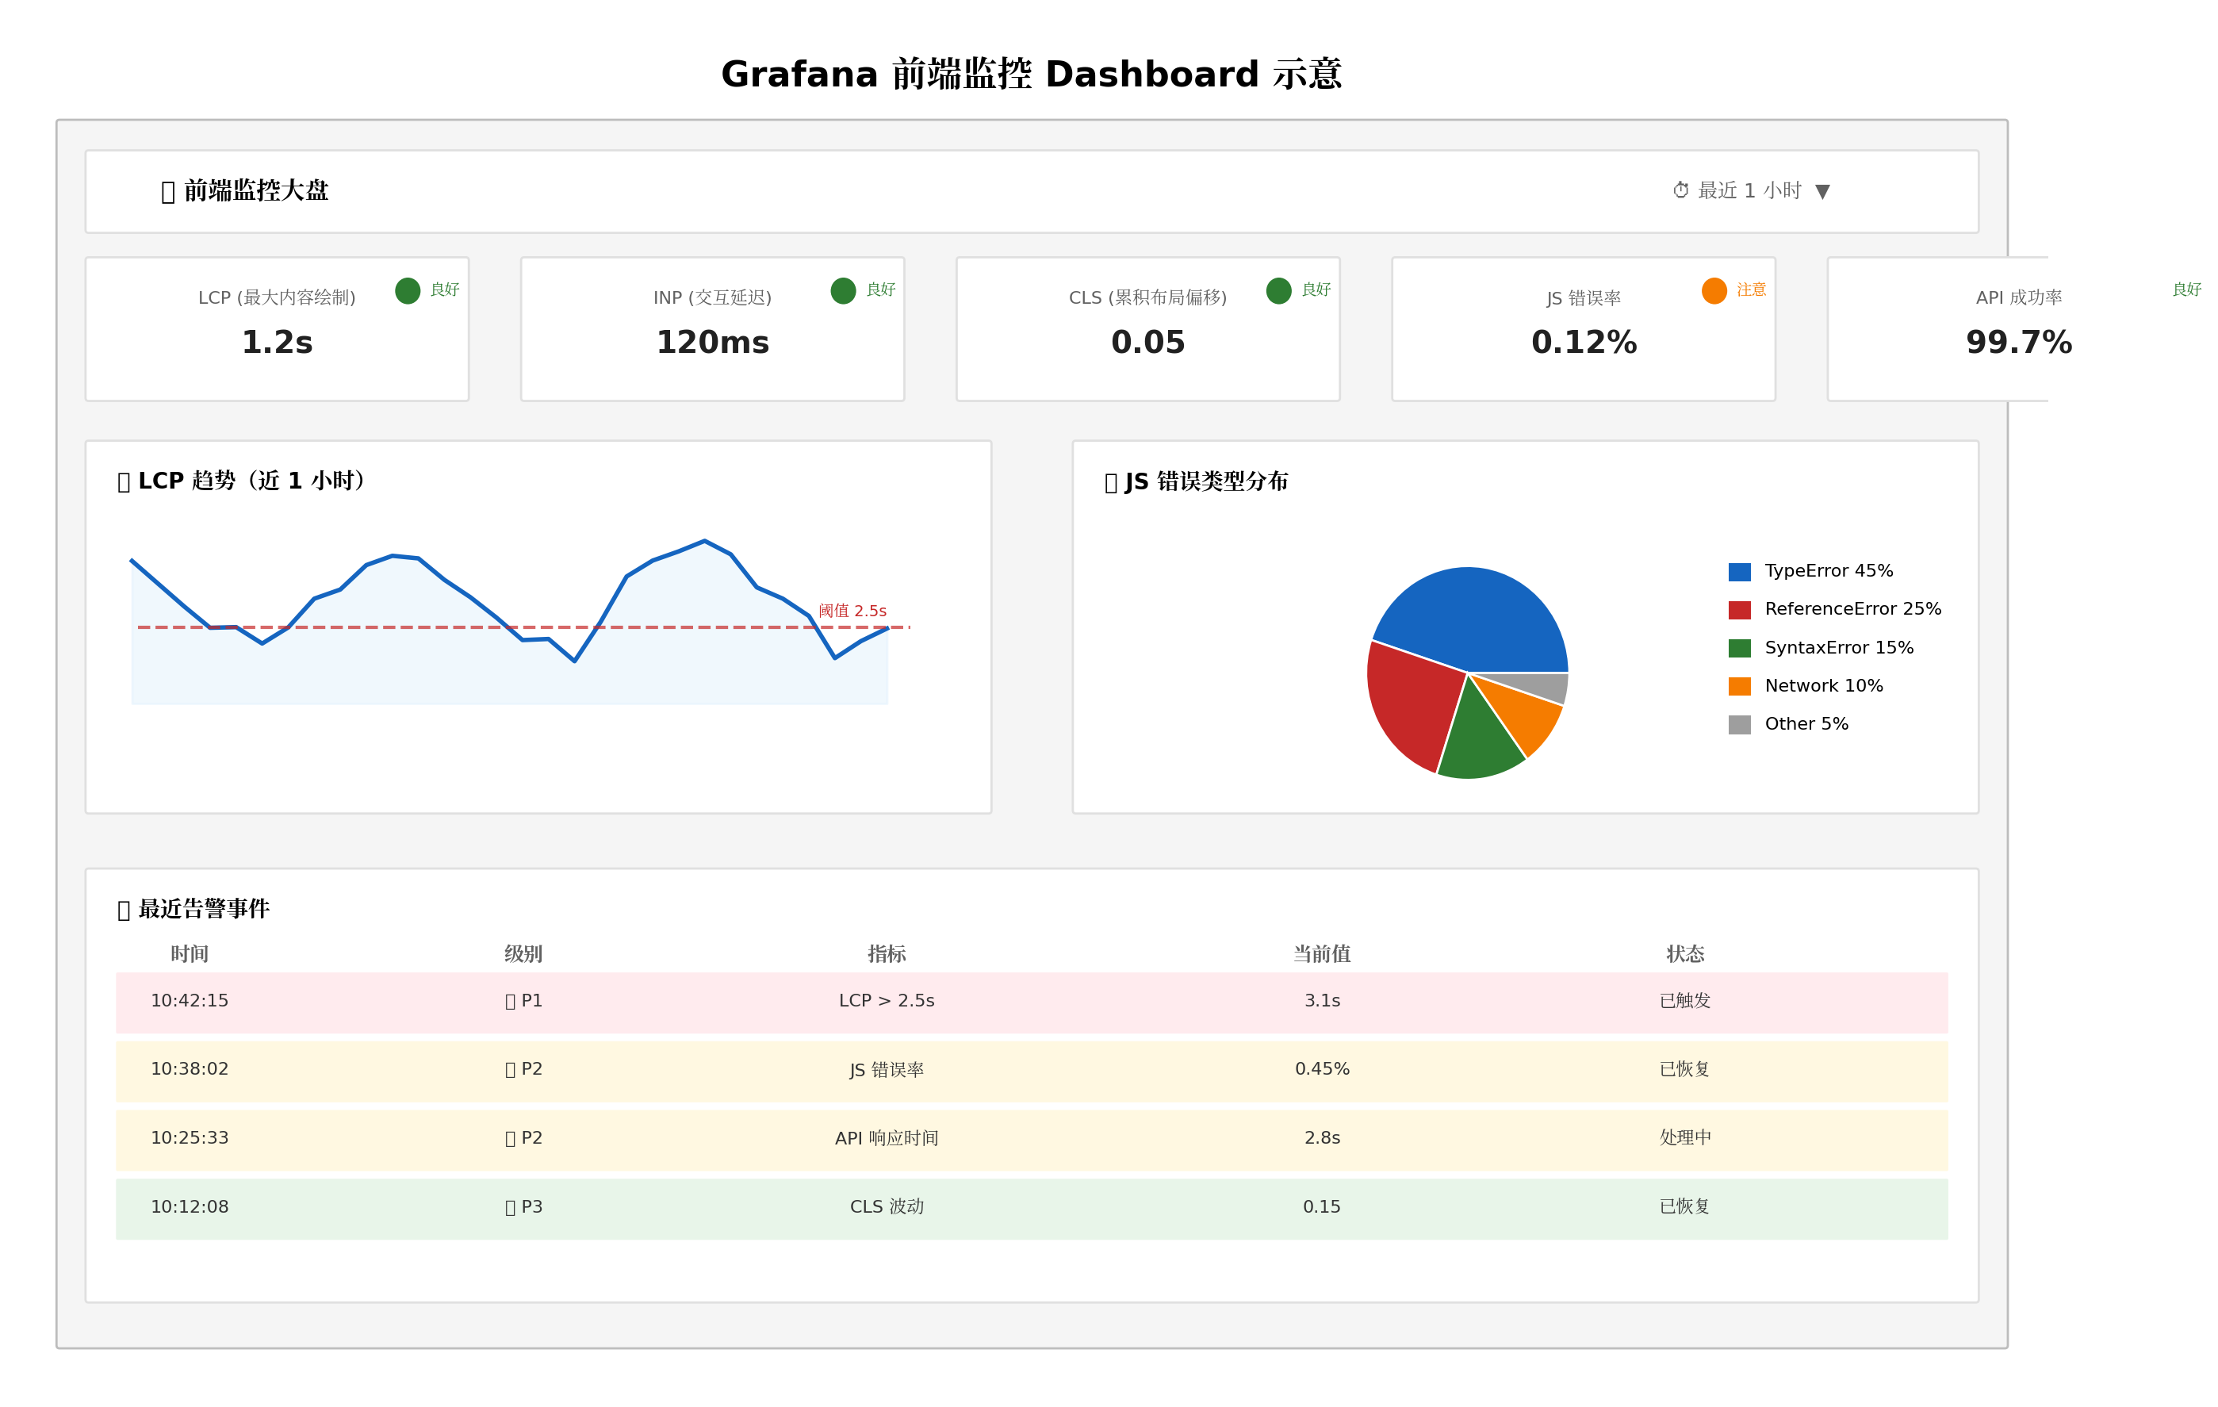Click the CLS (累积布局偏移) card title
Image resolution: width=2218 pixels, height=1407 pixels.
click(1147, 297)
